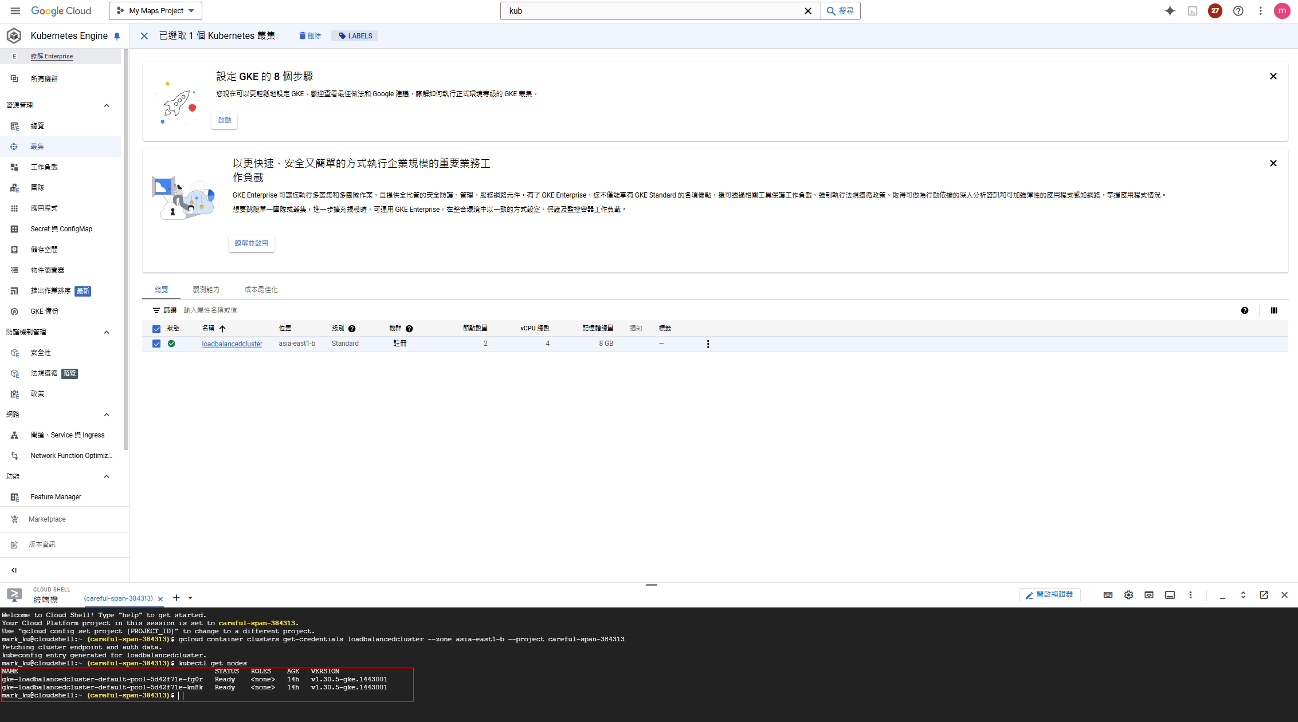Image resolution: width=1298 pixels, height=722 pixels.
Task: Open column display options in cluster table
Action: [1275, 310]
